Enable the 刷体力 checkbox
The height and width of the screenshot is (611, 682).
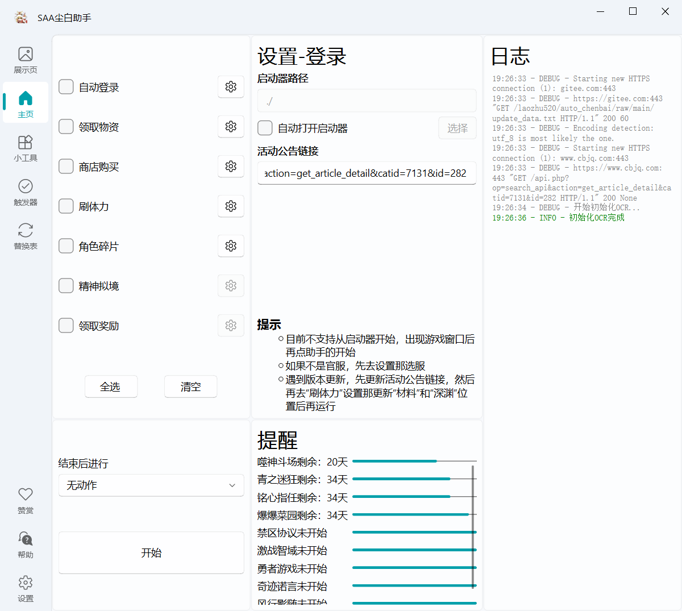pos(66,206)
